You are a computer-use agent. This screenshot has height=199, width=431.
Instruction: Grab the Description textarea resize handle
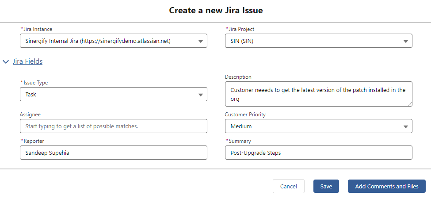point(409,103)
